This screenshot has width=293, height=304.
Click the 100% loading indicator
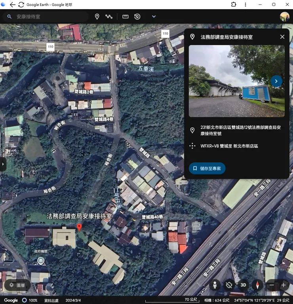(30, 300)
